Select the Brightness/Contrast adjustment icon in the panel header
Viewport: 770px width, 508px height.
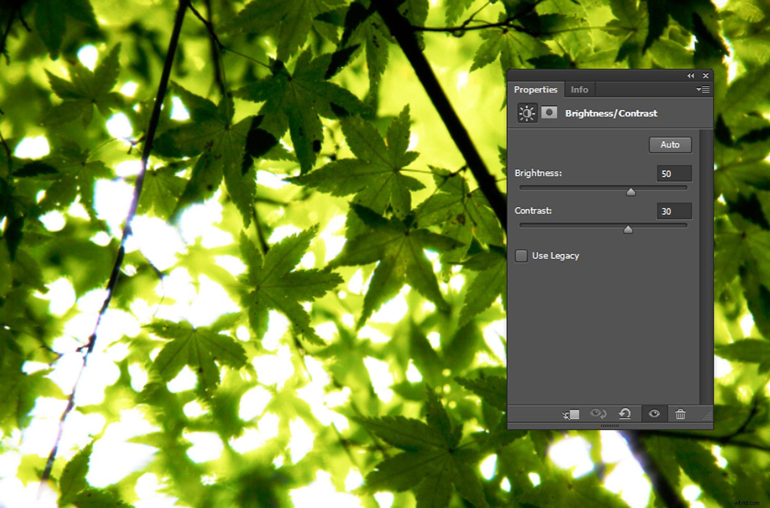pos(527,113)
